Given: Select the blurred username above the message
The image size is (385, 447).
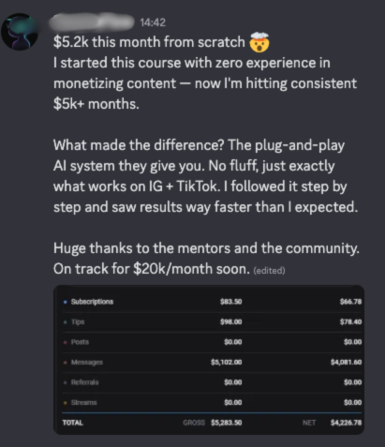Looking at the screenshot, I should (92, 22).
